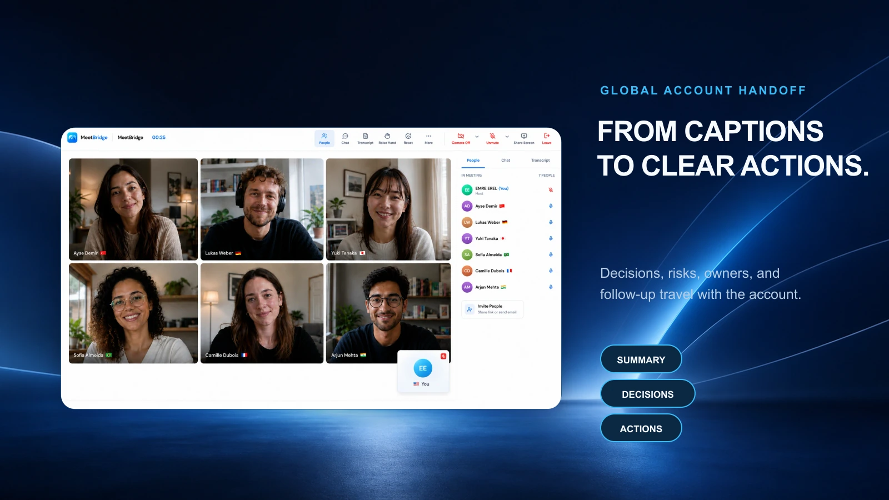Click the SUMMARY pill button

point(641,359)
